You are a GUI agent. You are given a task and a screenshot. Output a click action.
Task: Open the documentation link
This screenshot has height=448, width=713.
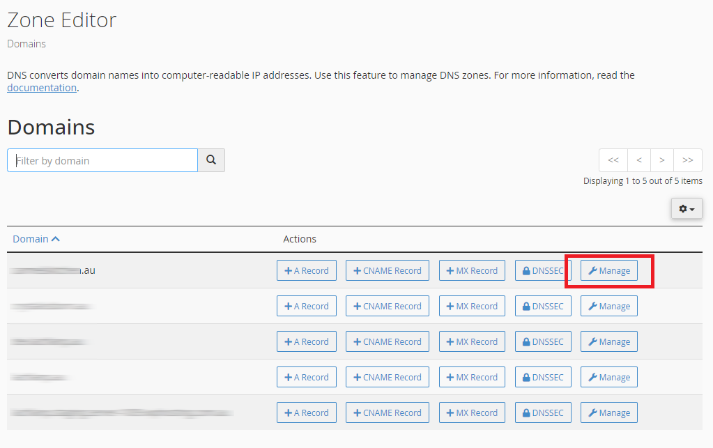click(42, 88)
